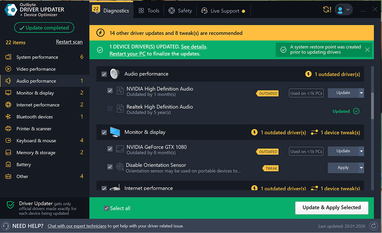Open the Restart your PC link
Screen dimensions: 382x233
[x=128, y=54]
